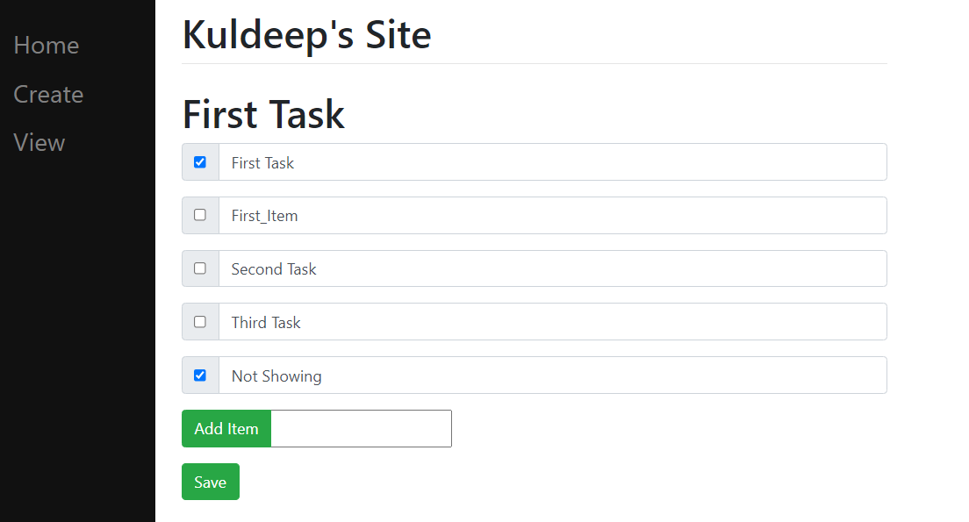Uncheck the Not Showing checkbox
The width and height of the screenshot is (969, 522).
point(200,375)
